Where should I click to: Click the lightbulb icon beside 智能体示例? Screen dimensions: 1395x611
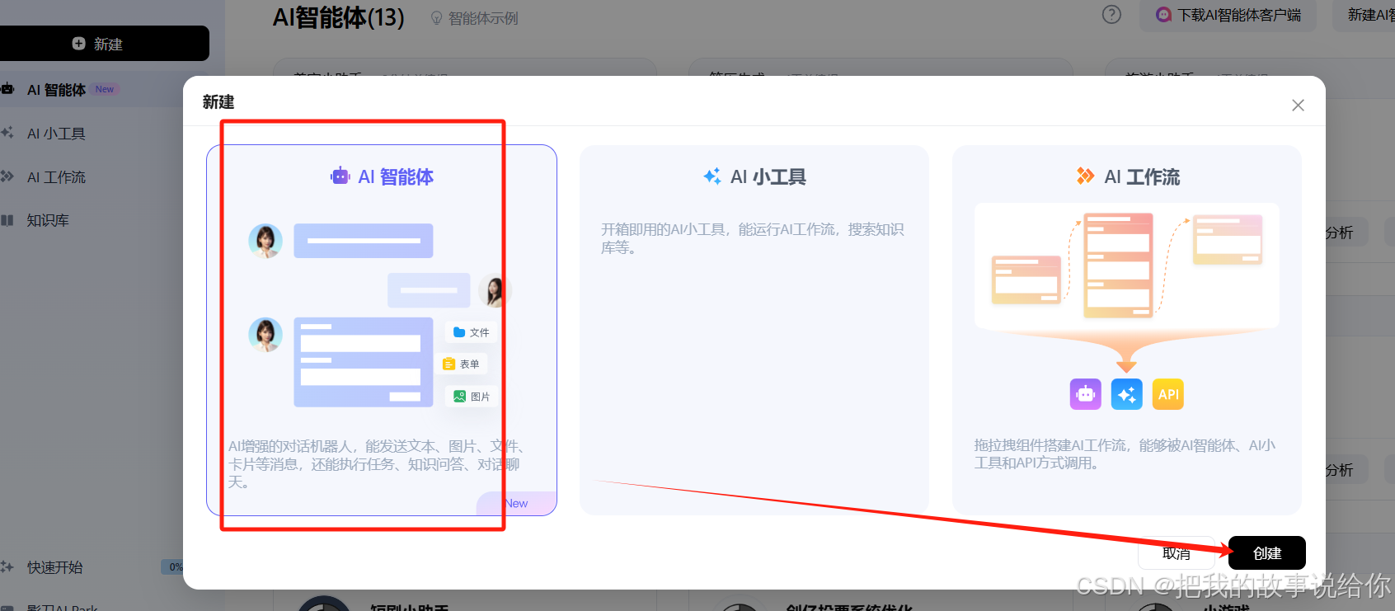[x=437, y=18]
